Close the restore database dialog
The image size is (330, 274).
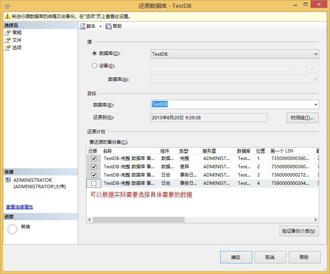(x=319, y=5)
